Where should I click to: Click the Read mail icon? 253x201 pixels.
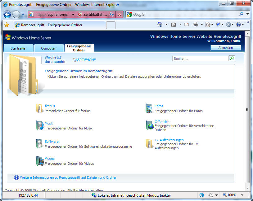(187, 24)
